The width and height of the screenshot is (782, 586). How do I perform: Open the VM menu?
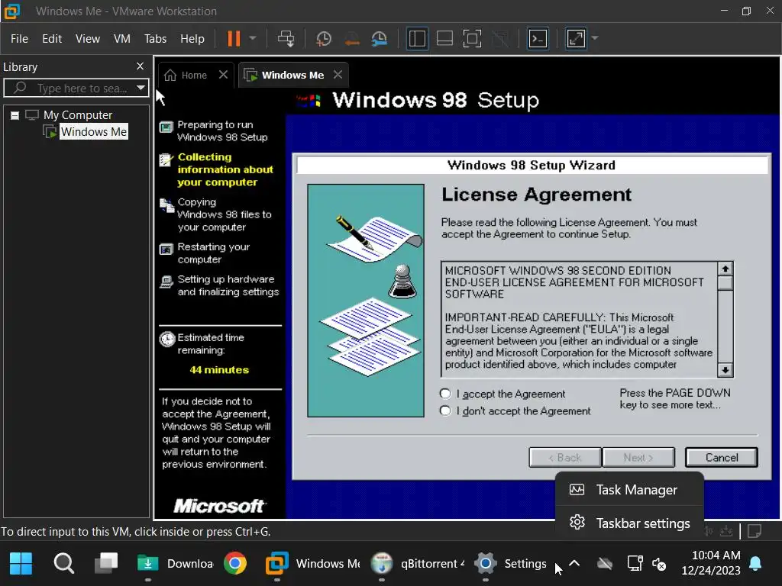[121, 38]
